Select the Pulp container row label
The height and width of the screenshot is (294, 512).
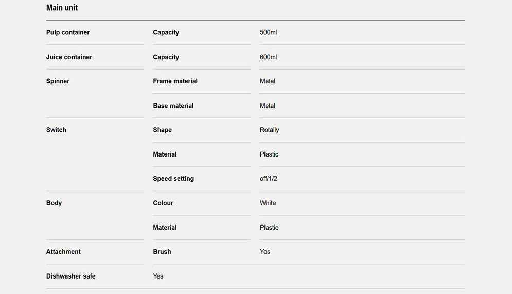pyautogui.click(x=68, y=32)
